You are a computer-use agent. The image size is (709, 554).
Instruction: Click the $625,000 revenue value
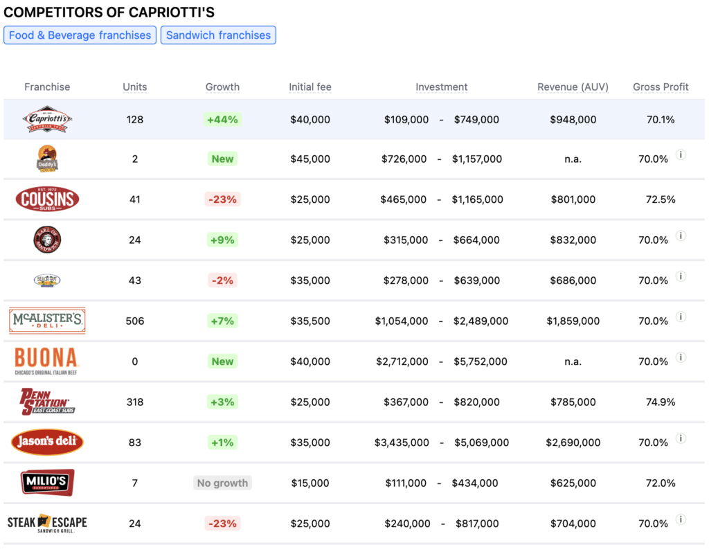pyautogui.click(x=573, y=483)
